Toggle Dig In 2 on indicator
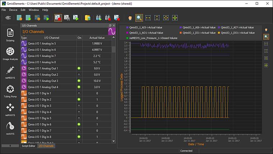 tap(79, 99)
